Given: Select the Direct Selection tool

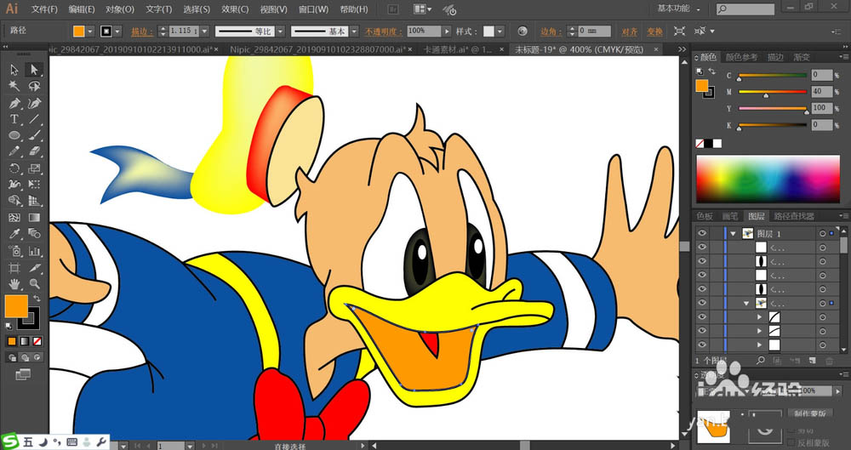Looking at the screenshot, I should pyautogui.click(x=34, y=70).
